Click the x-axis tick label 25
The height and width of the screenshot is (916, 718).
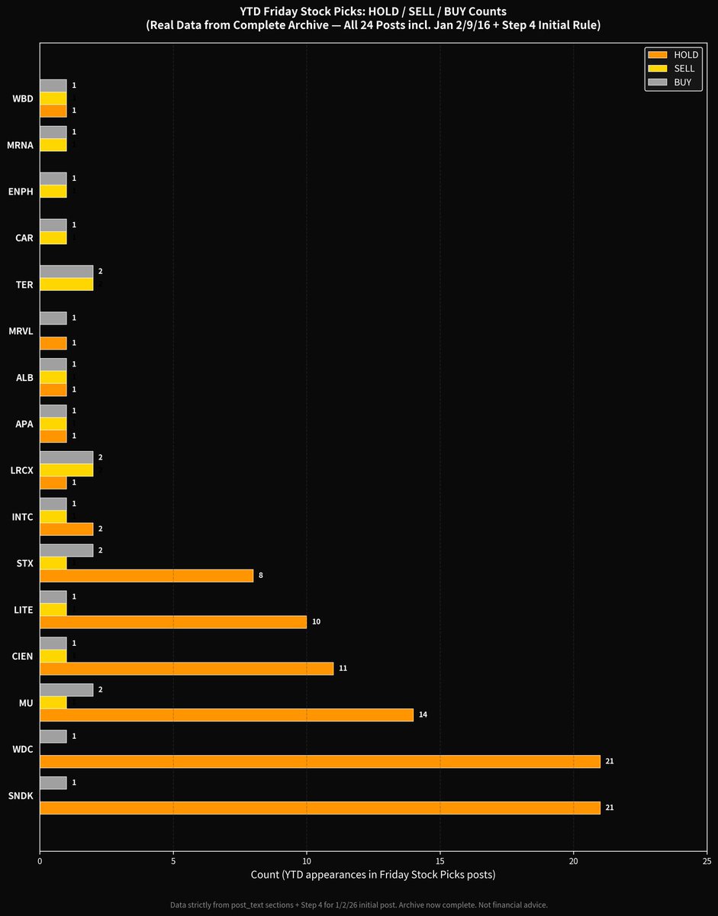pyautogui.click(x=707, y=860)
